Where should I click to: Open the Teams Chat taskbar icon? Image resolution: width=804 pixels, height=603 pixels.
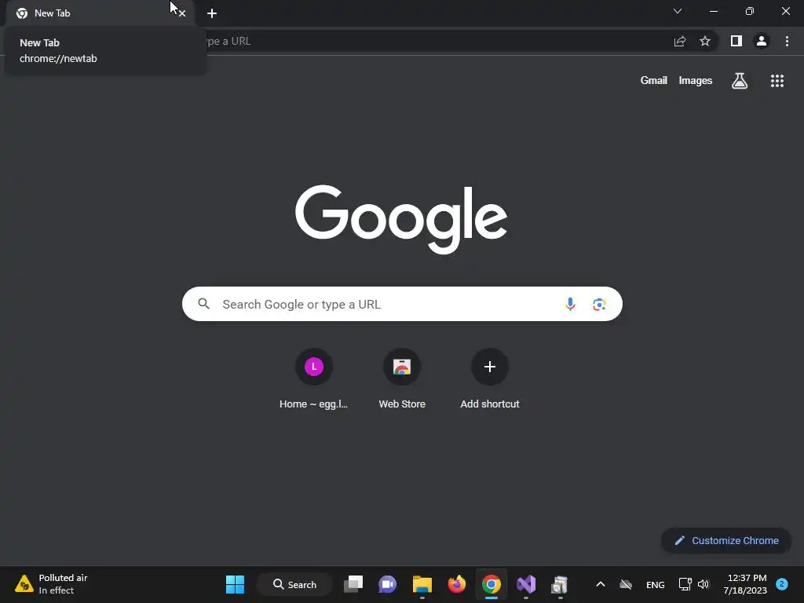[x=387, y=584]
